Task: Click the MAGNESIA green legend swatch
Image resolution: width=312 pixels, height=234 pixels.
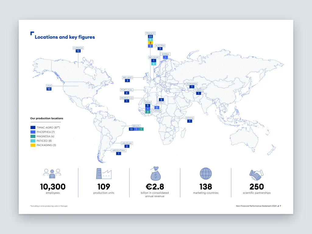Action: coord(33,136)
